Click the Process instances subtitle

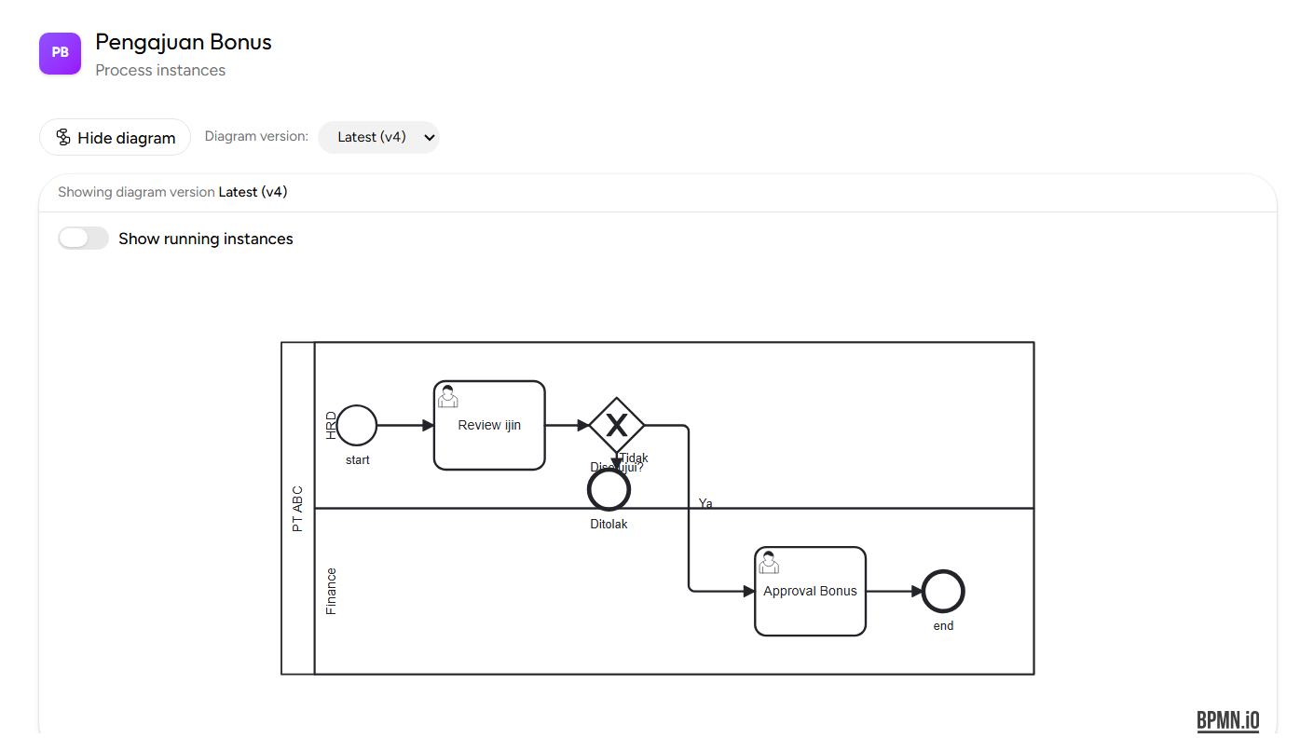point(160,70)
